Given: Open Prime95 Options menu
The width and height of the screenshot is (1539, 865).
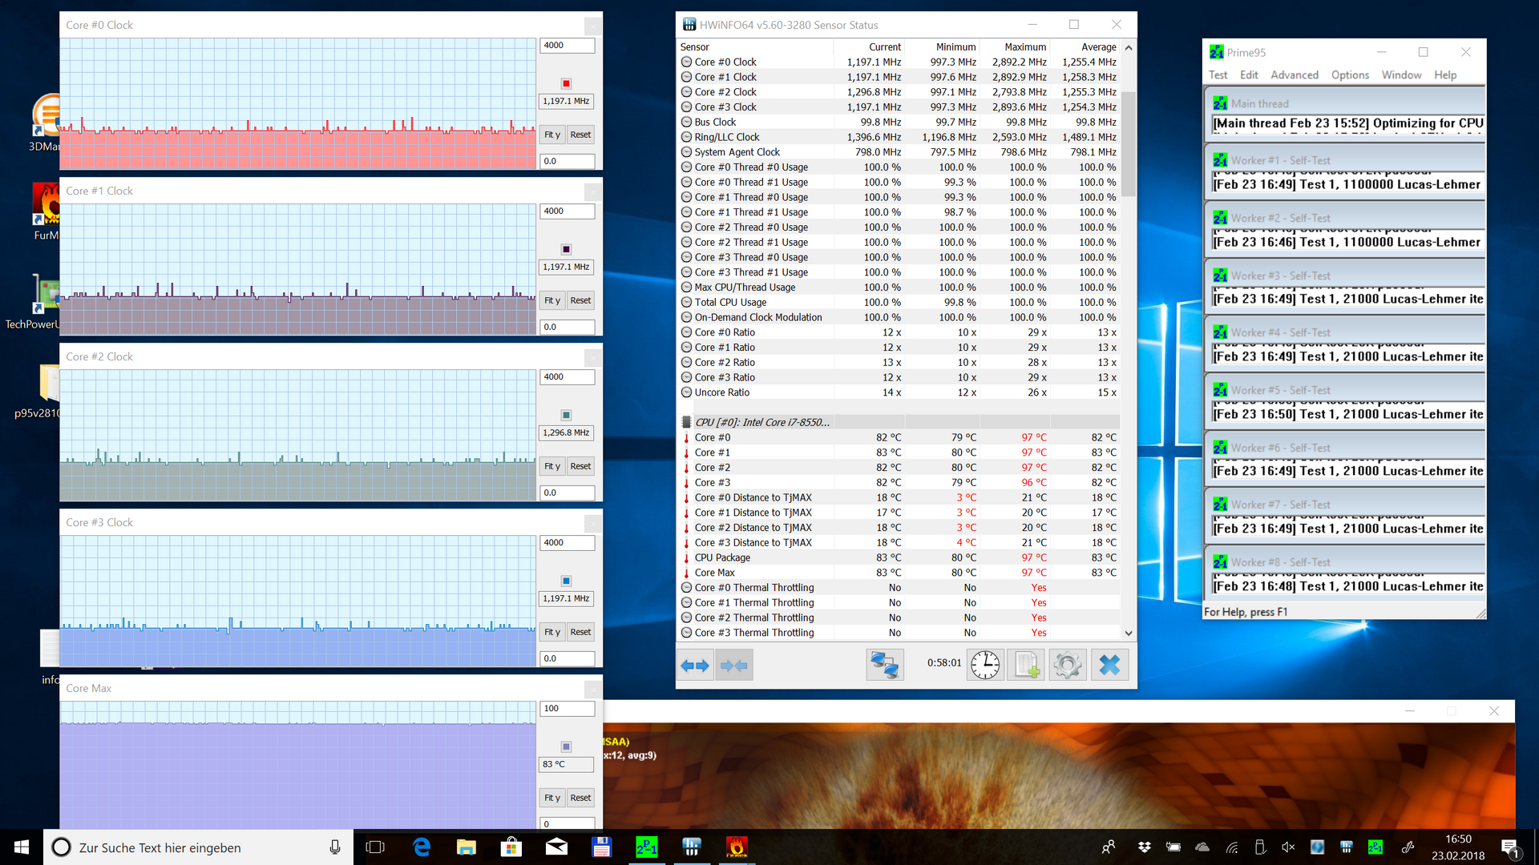Looking at the screenshot, I should 1350,74.
